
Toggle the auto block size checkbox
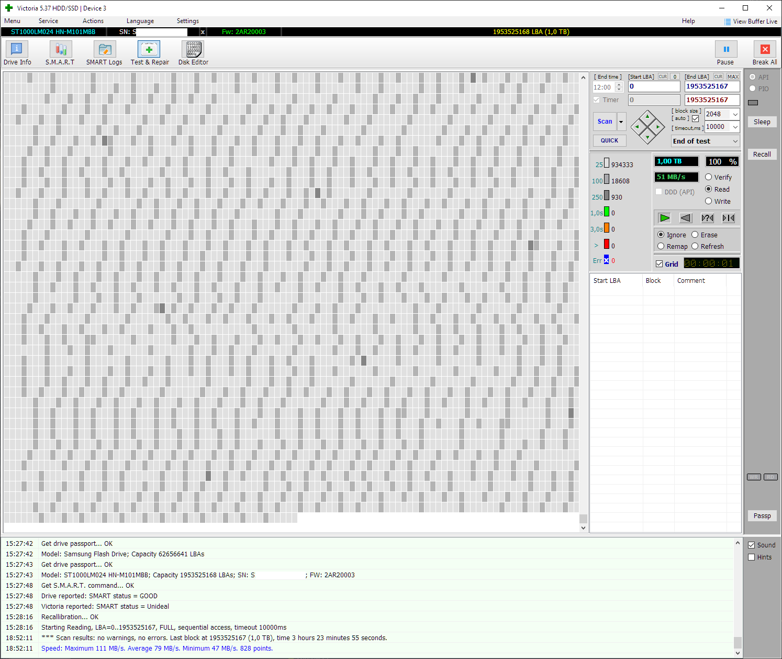click(x=695, y=118)
